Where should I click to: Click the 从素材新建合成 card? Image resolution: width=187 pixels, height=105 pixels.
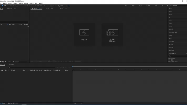[x=112, y=35]
